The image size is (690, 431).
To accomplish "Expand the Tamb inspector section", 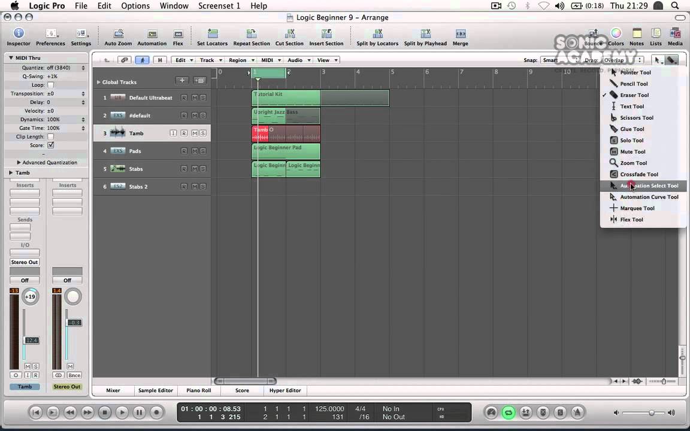I will coord(11,173).
